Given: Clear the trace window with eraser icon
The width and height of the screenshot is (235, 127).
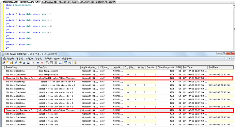Looking at the screenshot, I should pos(28,63).
